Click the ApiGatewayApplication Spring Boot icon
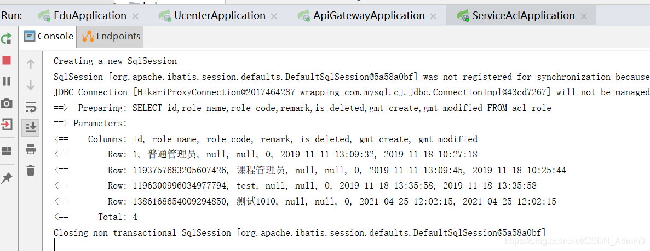This screenshot has height=251, width=650. point(303,16)
